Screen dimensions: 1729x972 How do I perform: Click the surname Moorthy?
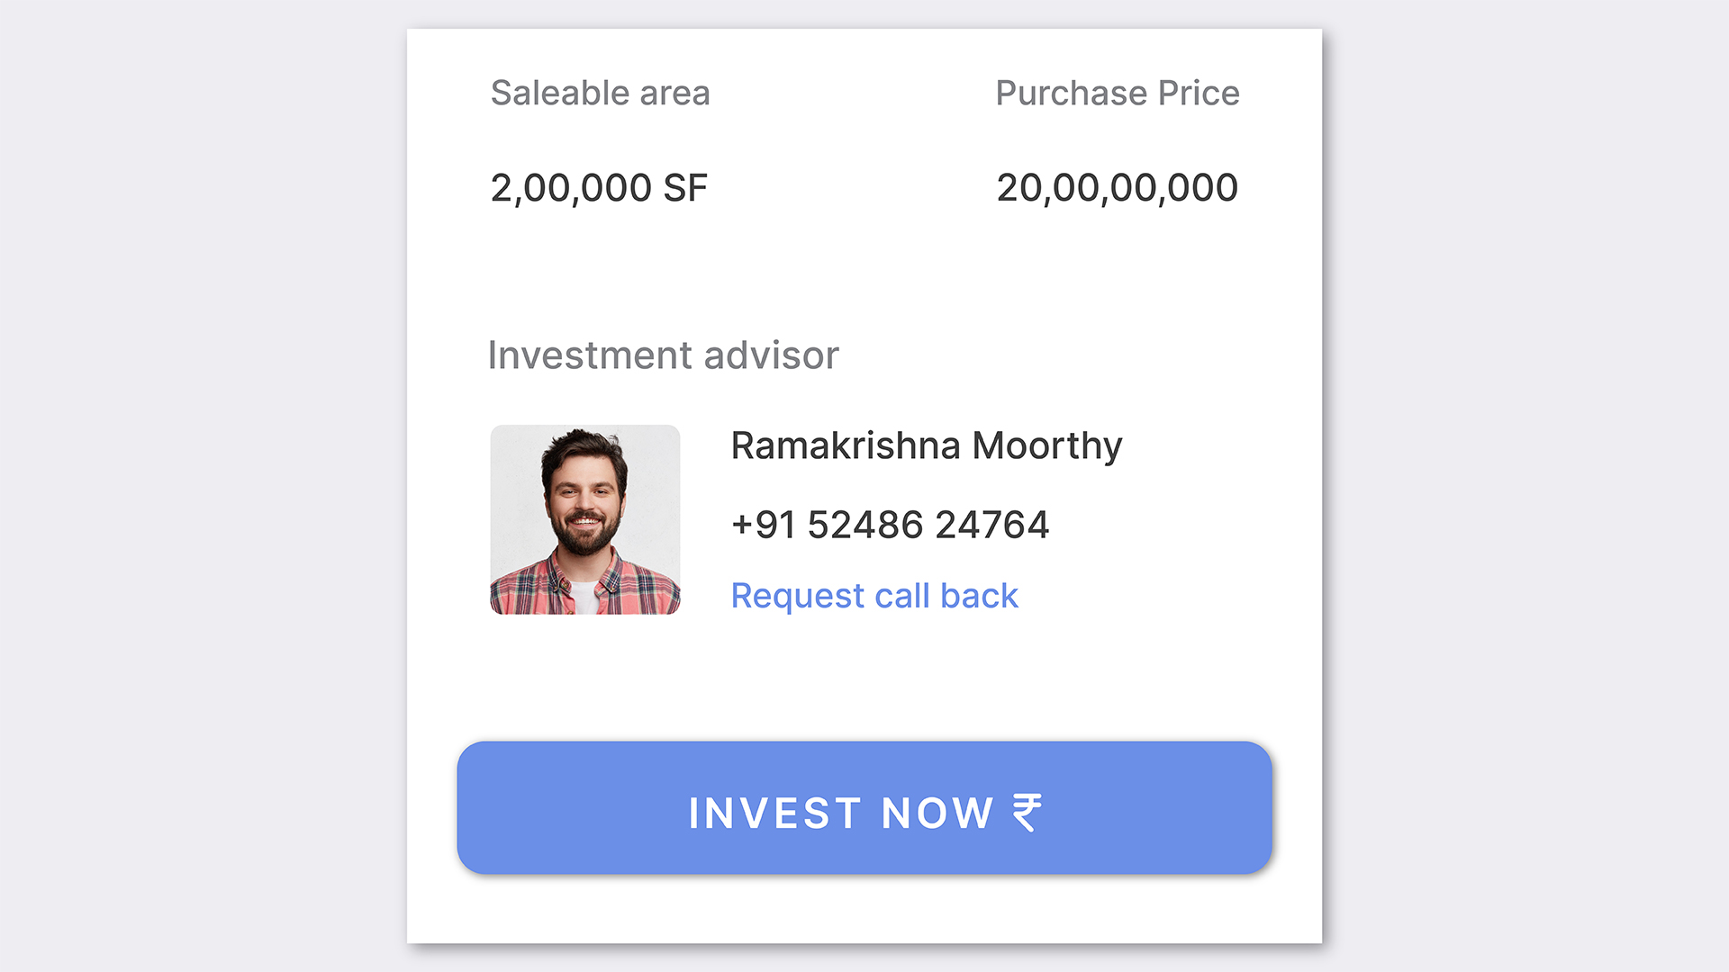tap(1046, 446)
